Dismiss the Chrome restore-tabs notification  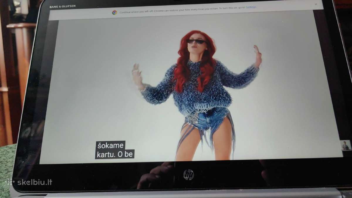(316, 4)
